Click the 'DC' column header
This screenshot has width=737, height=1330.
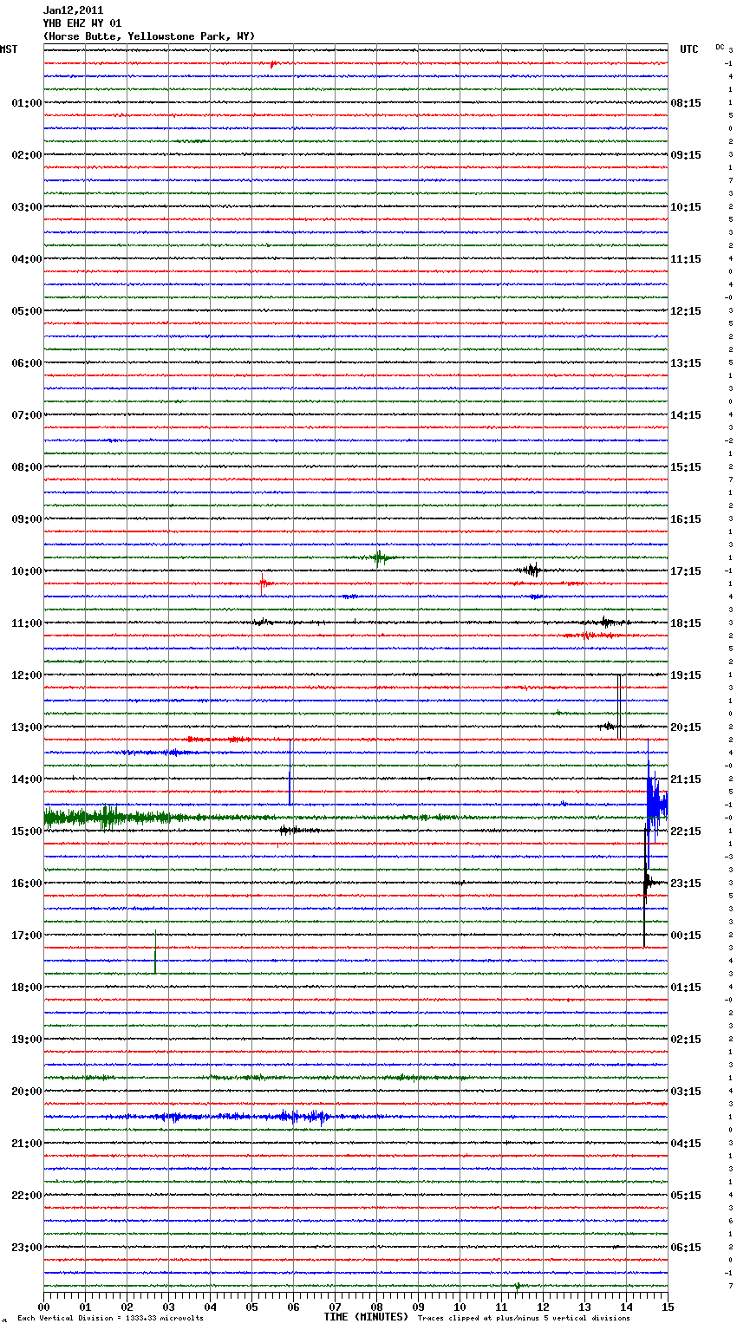tap(720, 47)
